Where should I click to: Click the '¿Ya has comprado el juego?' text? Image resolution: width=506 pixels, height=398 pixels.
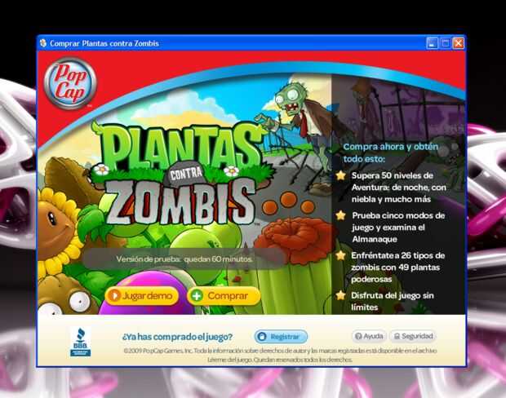point(177,337)
